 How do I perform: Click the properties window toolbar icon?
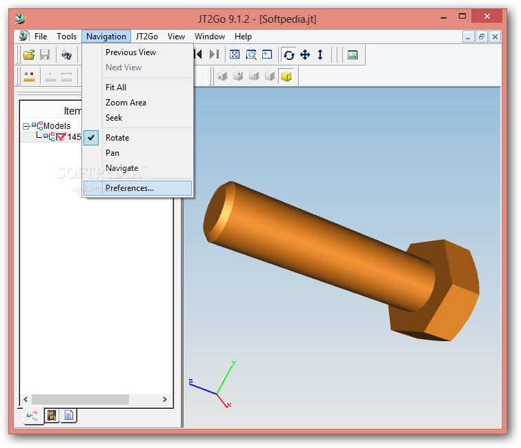[x=352, y=54]
